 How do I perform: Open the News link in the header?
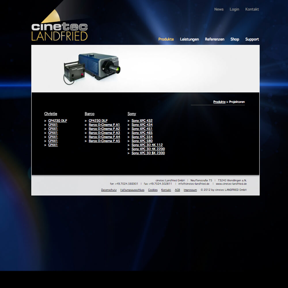[219, 10]
